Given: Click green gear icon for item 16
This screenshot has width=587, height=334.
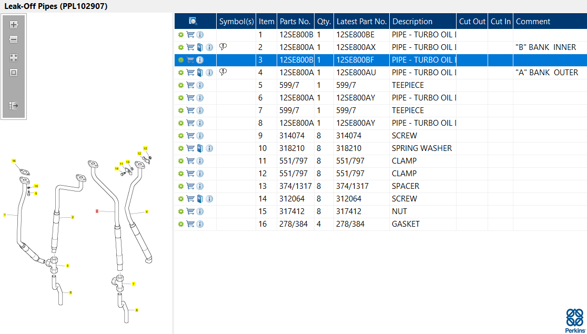Looking at the screenshot, I should (181, 224).
